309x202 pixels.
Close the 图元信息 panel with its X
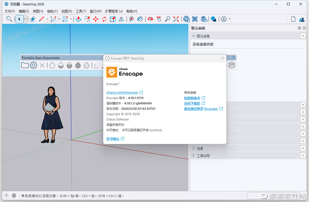(x=303, y=36)
